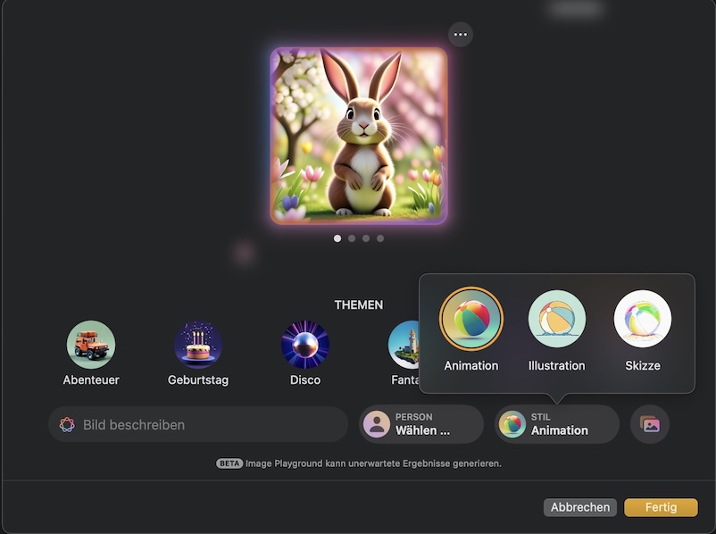The height and width of the screenshot is (534, 716).
Task: Select the Abenteuer theme icon
Action: coord(91,345)
